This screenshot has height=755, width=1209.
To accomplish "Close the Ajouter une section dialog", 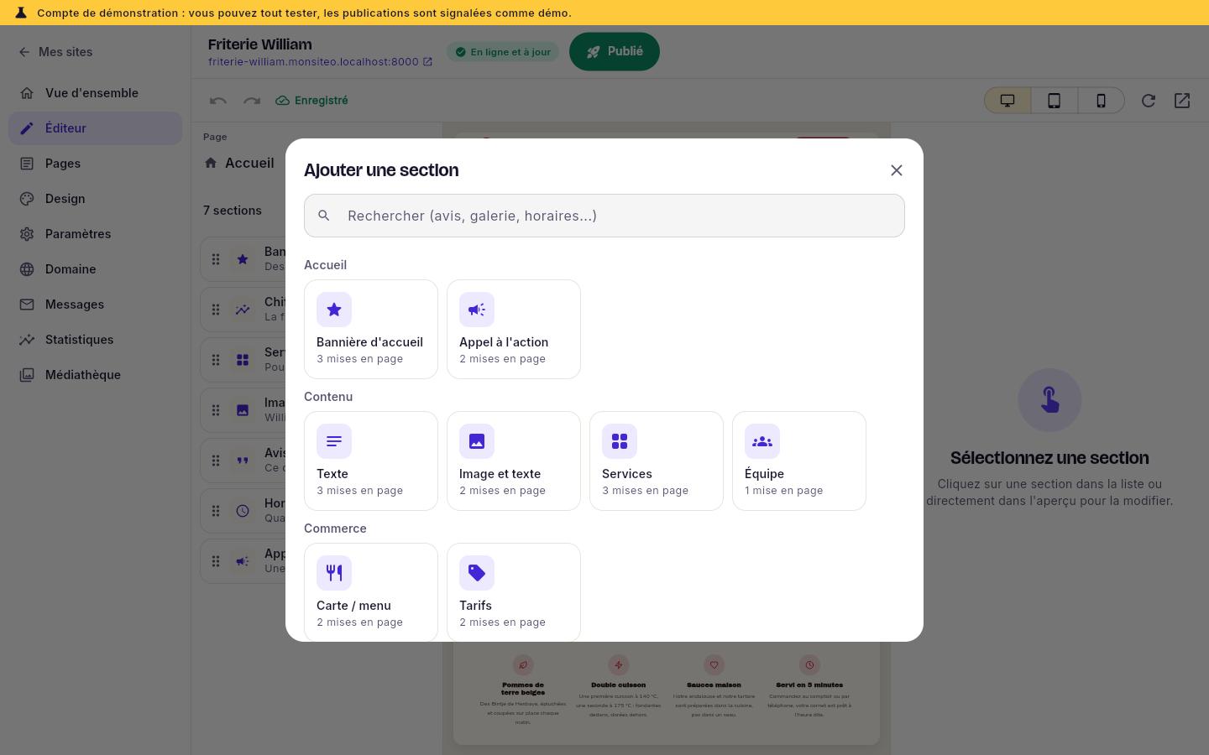I will coord(897,170).
